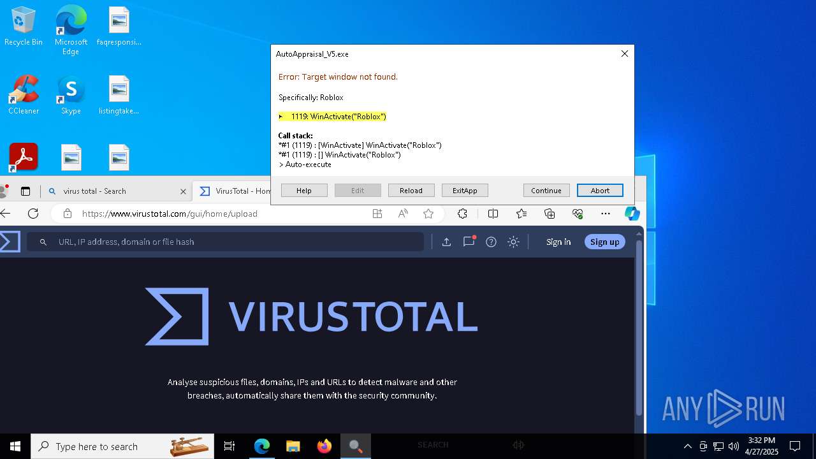Select the listingtake... desktop file

[x=119, y=96]
